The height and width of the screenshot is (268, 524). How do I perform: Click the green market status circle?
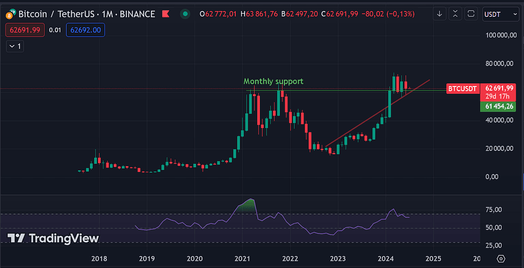(184, 14)
